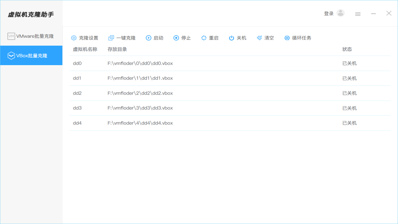Click the 关机 power icon
This screenshot has width=398, height=224.
231,38
